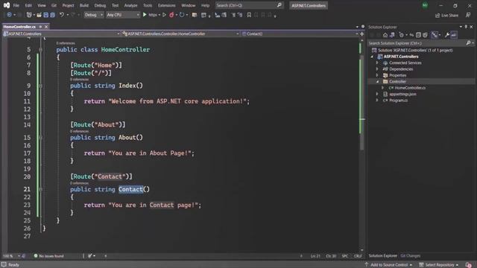The height and width of the screenshot is (268, 477).
Task: Click the No issues found indicator
Action: [x=48, y=256]
